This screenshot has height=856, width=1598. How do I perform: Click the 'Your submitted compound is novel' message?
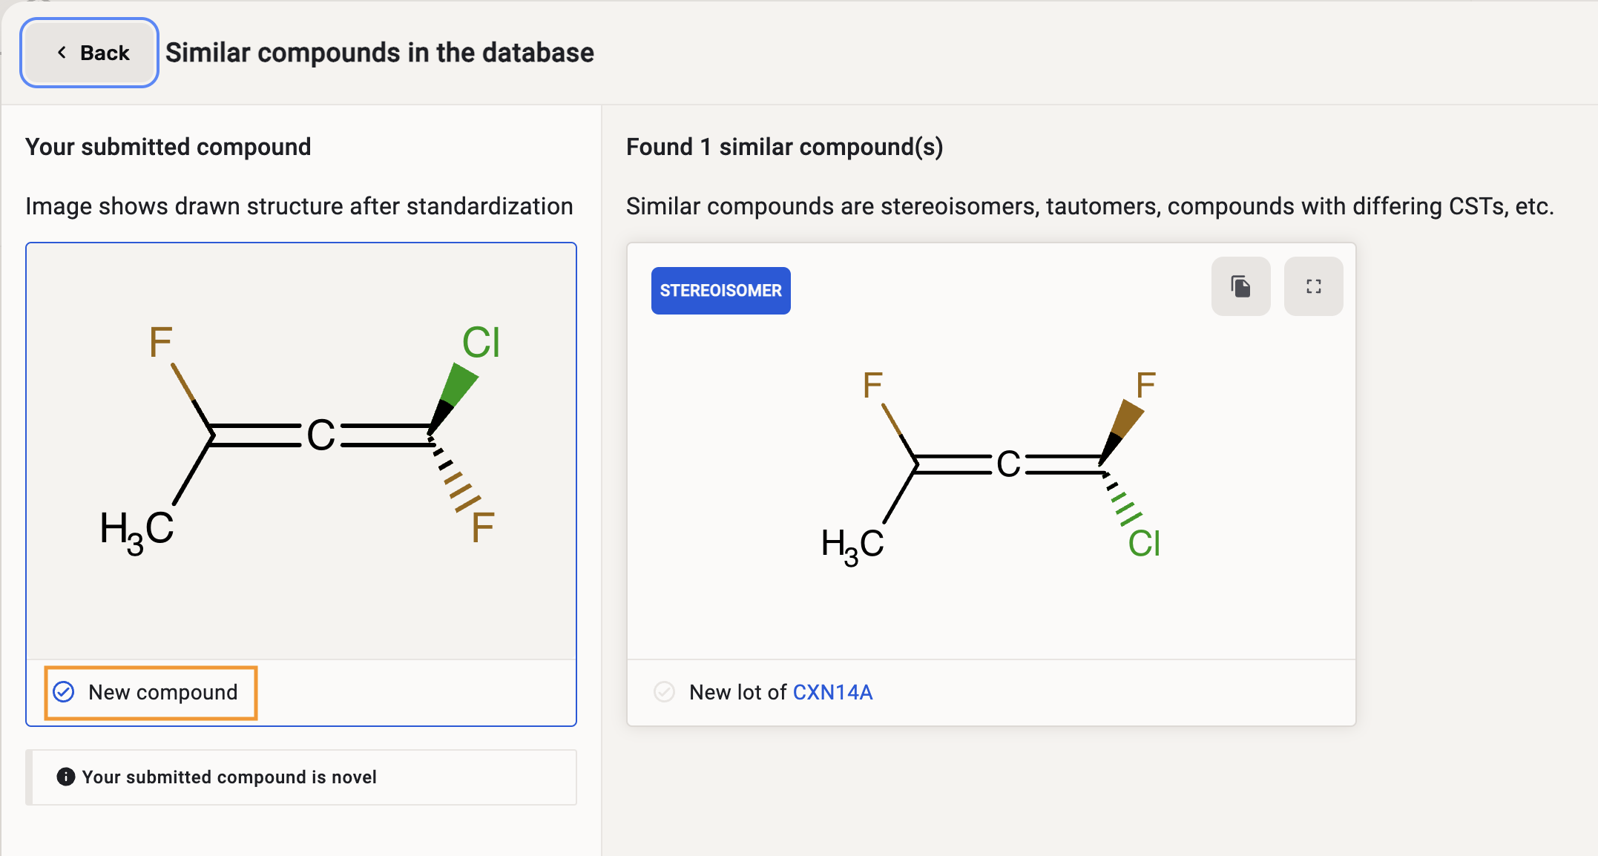click(229, 777)
